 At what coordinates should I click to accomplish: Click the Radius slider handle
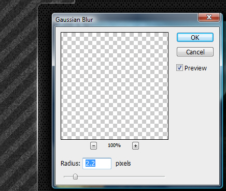click(x=75, y=177)
